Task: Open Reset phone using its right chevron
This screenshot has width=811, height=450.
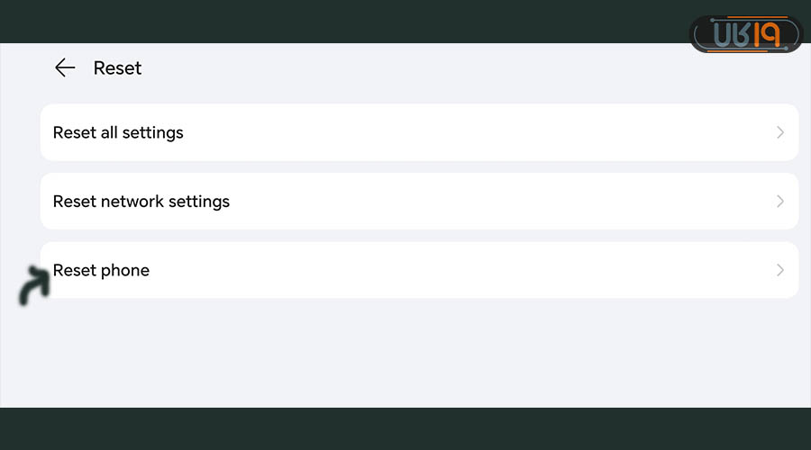Action: 779,270
